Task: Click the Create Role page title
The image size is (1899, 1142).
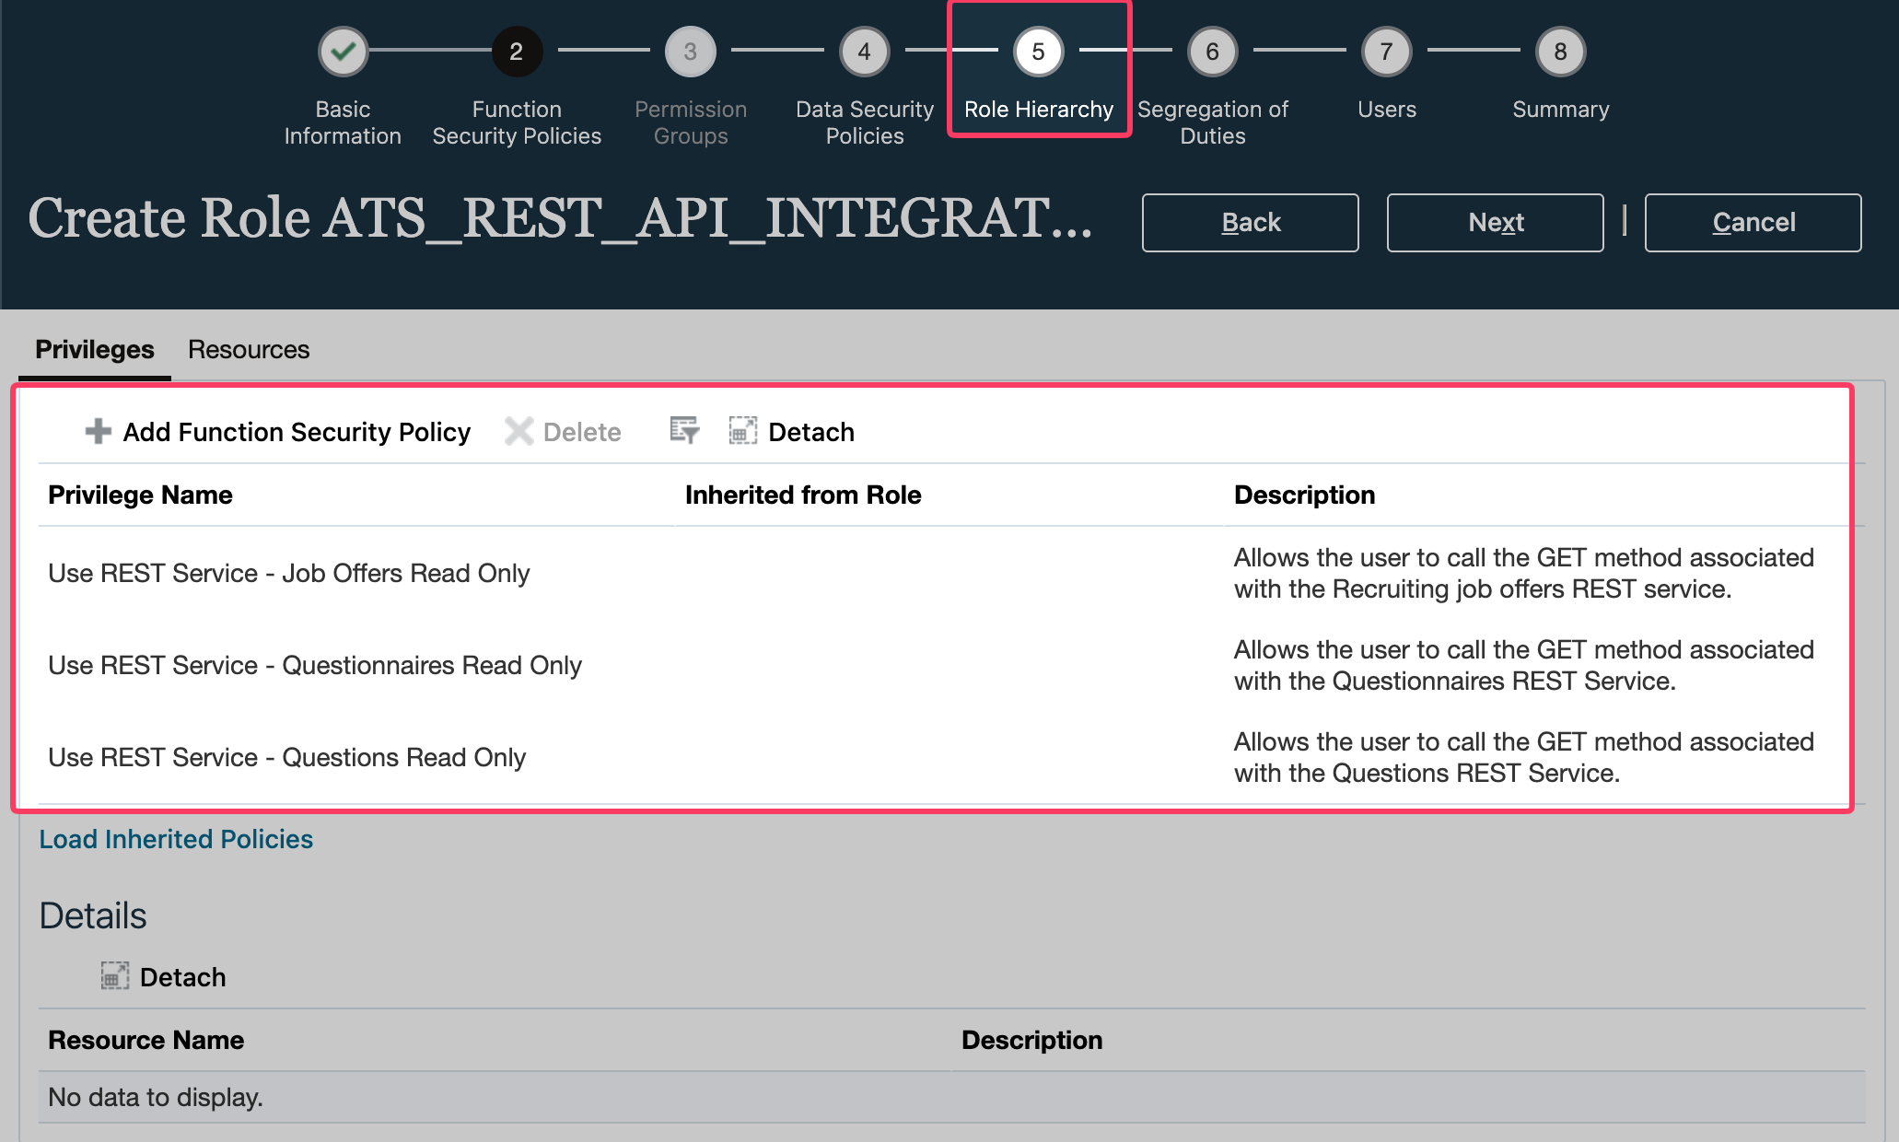Action: [x=560, y=218]
